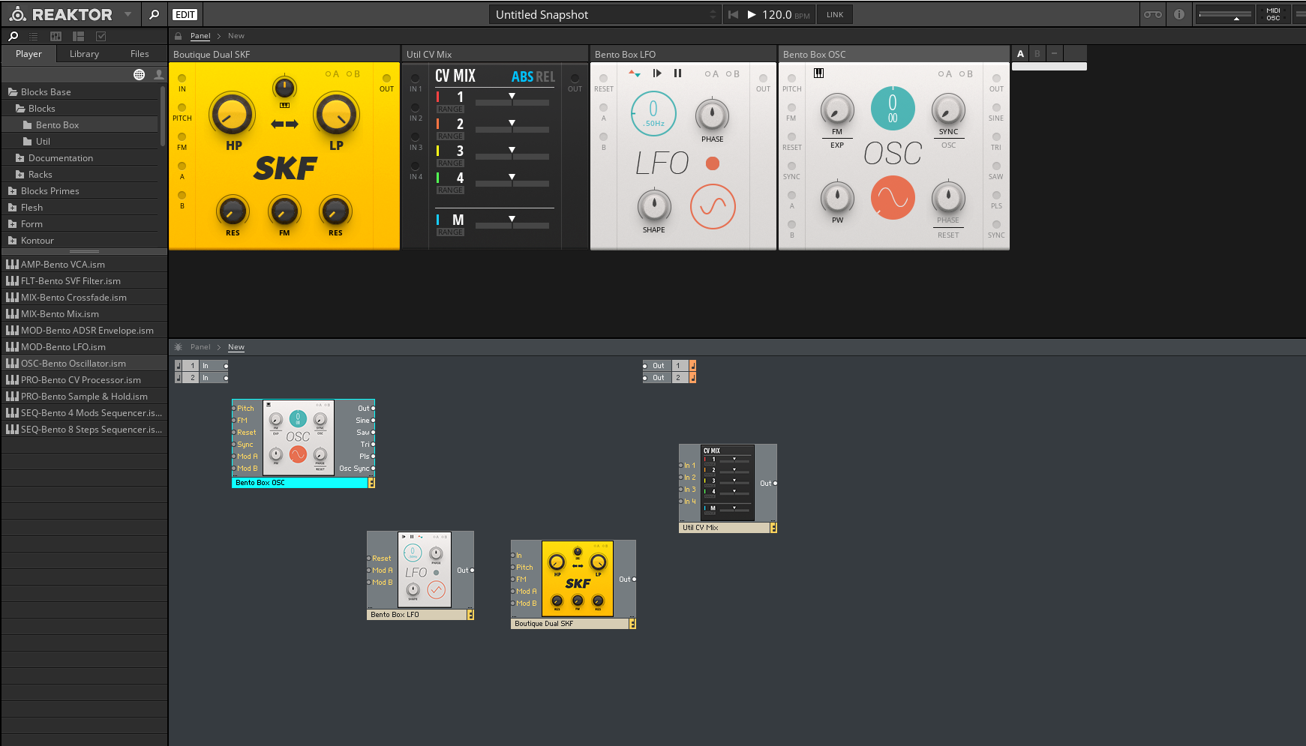Switch to the Library tab

coord(84,54)
